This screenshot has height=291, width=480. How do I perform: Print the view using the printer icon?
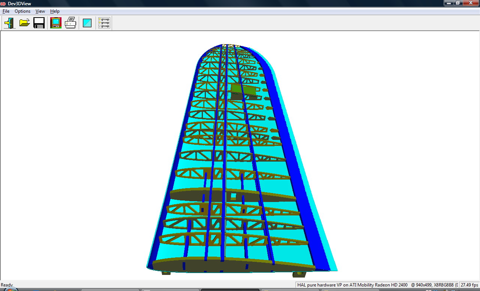click(x=70, y=23)
